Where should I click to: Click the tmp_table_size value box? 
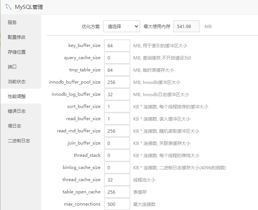(117, 70)
